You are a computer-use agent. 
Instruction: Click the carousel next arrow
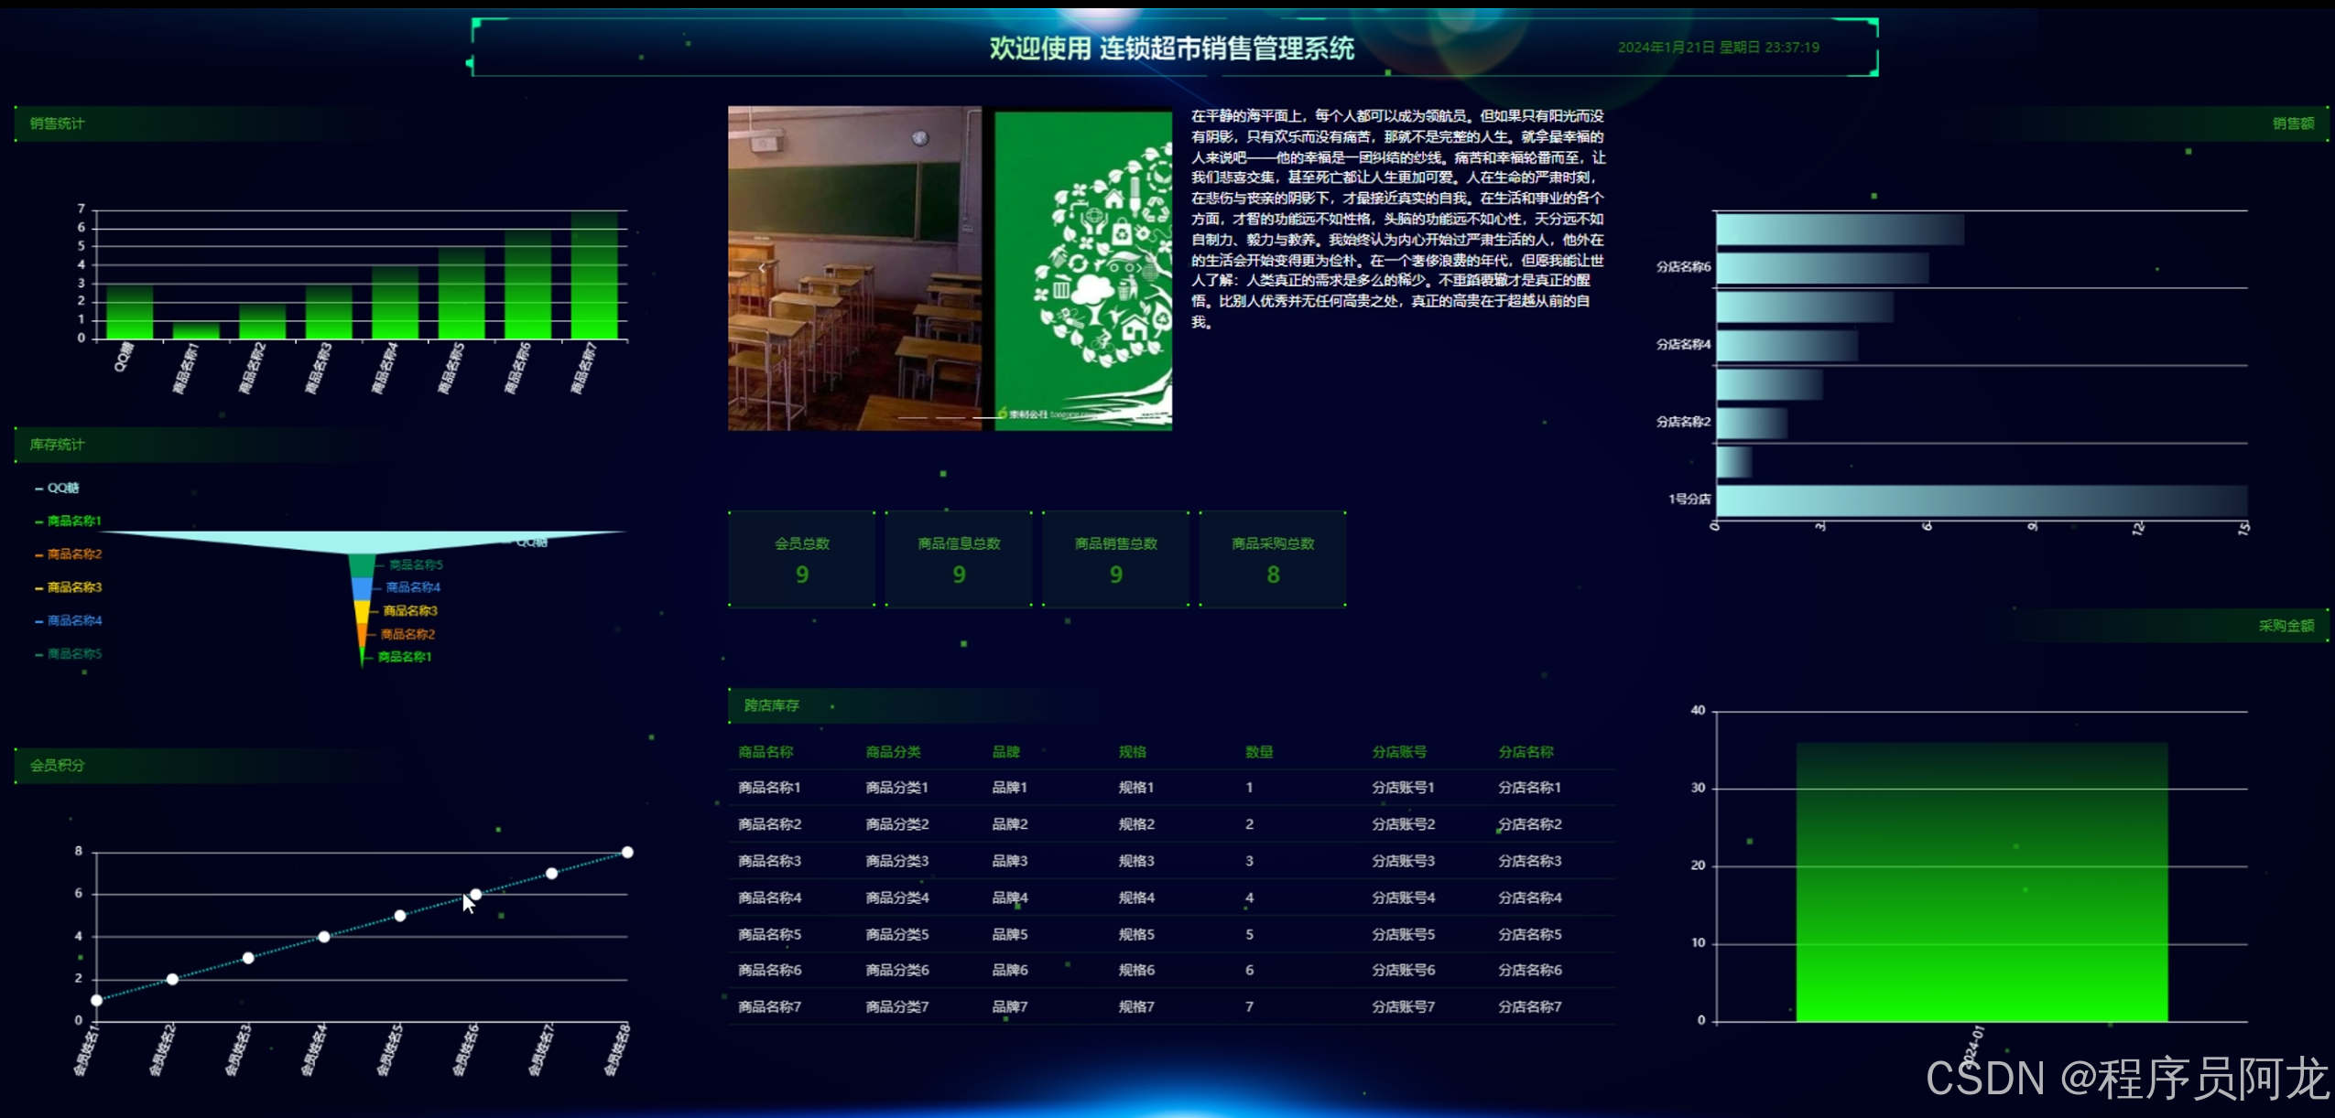click(1139, 268)
